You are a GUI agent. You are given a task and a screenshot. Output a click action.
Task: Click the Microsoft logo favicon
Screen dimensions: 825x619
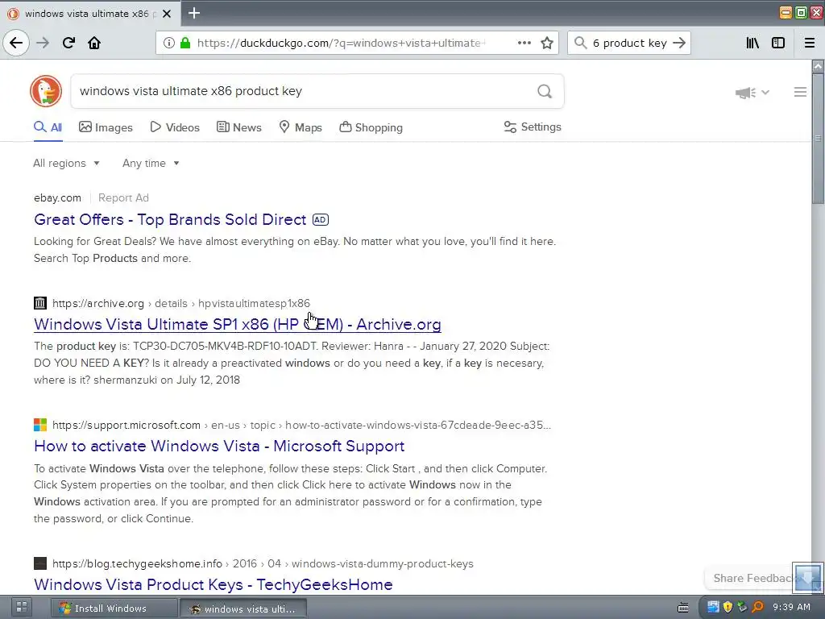click(40, 424)
